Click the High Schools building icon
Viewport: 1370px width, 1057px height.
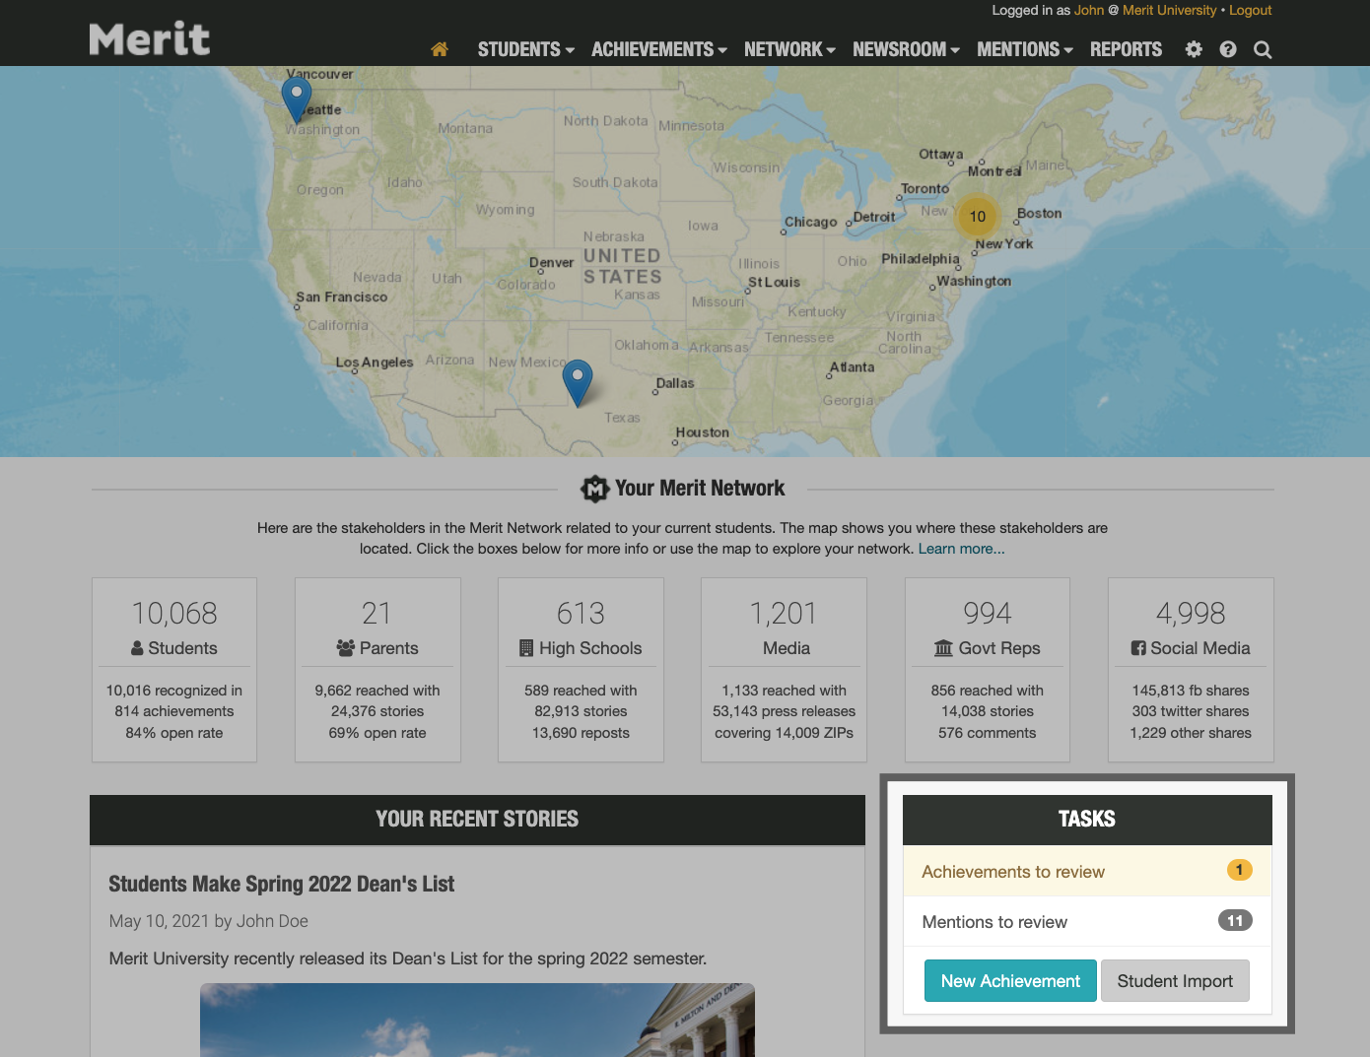(x=525, y=647)
